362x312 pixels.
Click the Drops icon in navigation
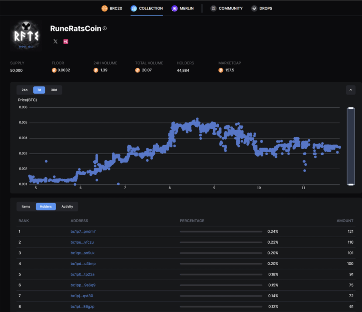click(254, 8)
